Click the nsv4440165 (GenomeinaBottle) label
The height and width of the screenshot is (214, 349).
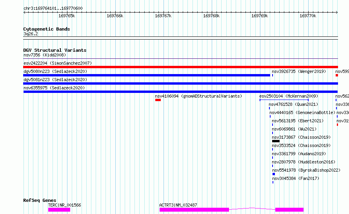click(302, 112)
